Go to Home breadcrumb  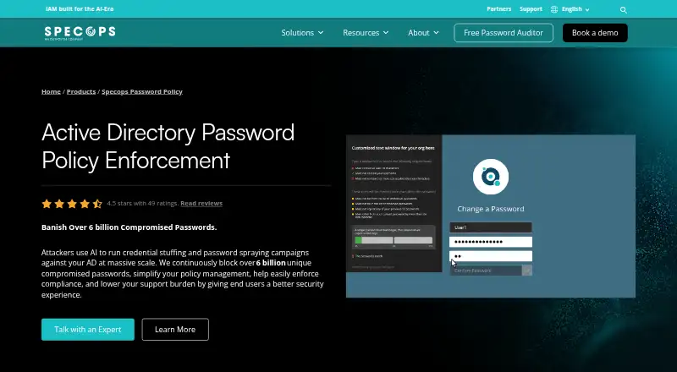point(51,91)
